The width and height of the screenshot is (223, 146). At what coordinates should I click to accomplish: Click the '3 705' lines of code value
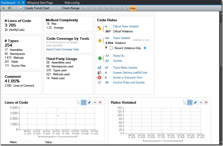click(10, 25)
